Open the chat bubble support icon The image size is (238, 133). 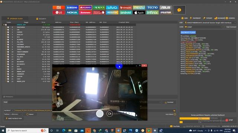point(179,10)
